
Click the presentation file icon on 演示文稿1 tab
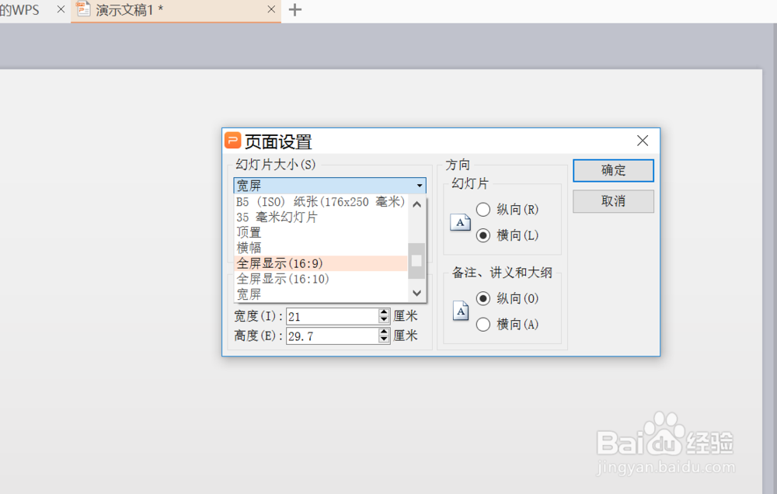click(83, 9)
